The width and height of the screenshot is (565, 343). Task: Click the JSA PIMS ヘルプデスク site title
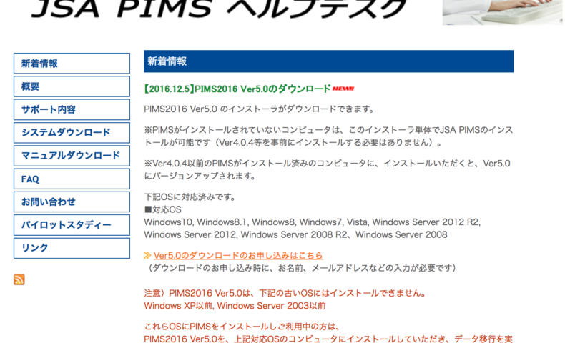click(219, 9)
